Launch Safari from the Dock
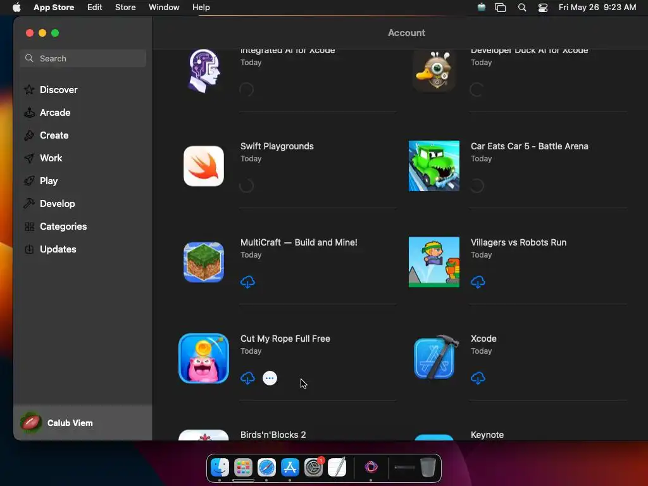Viewport: 648px width, 486px height. (266, 468)
